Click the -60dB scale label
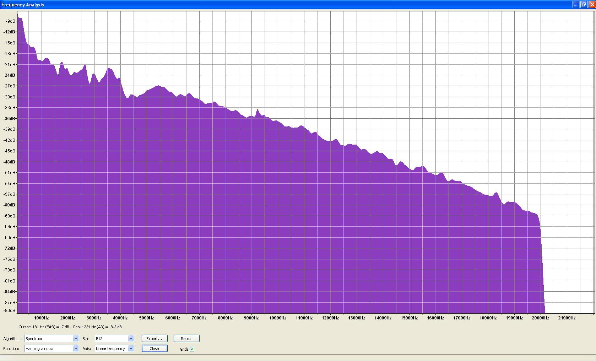The width and height of the screenshot is (596, 361). point(10,205)
